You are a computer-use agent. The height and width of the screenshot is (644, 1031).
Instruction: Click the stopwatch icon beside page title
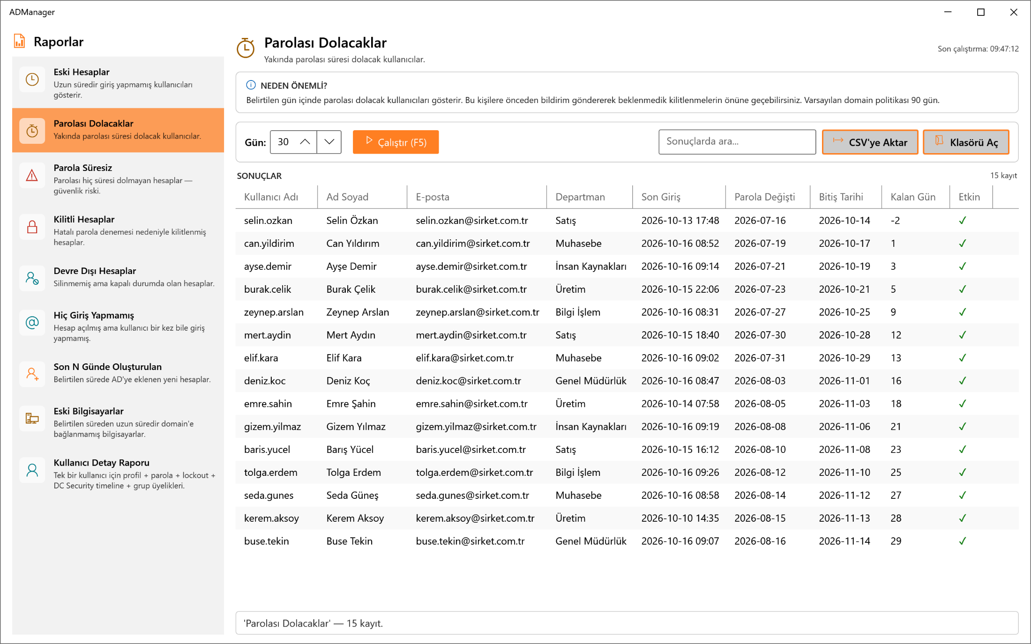coord(245,48)
